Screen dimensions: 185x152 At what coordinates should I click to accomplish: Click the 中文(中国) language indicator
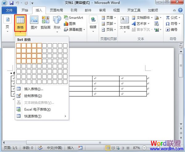55,148
